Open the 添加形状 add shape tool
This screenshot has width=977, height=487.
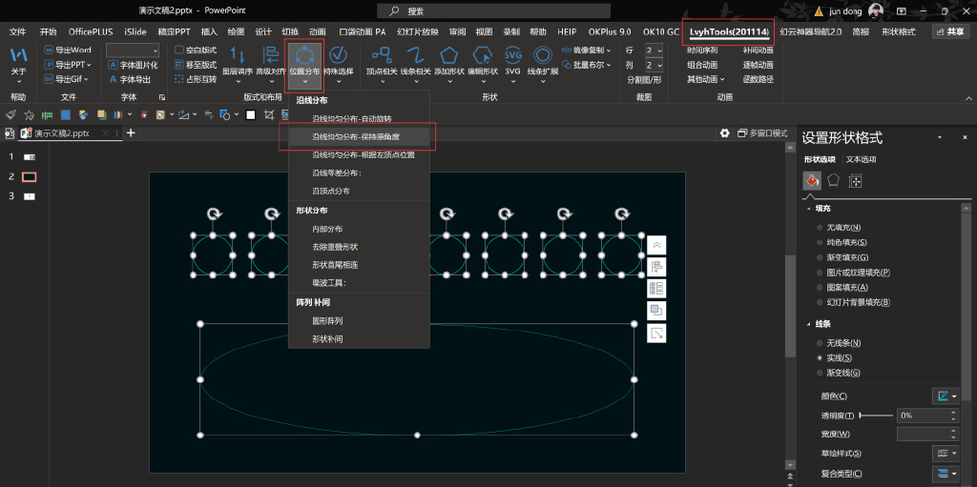[449, 63]
